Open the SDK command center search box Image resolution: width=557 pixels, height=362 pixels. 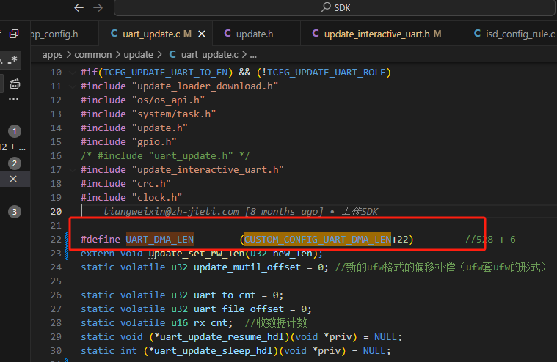coord(334,8)
